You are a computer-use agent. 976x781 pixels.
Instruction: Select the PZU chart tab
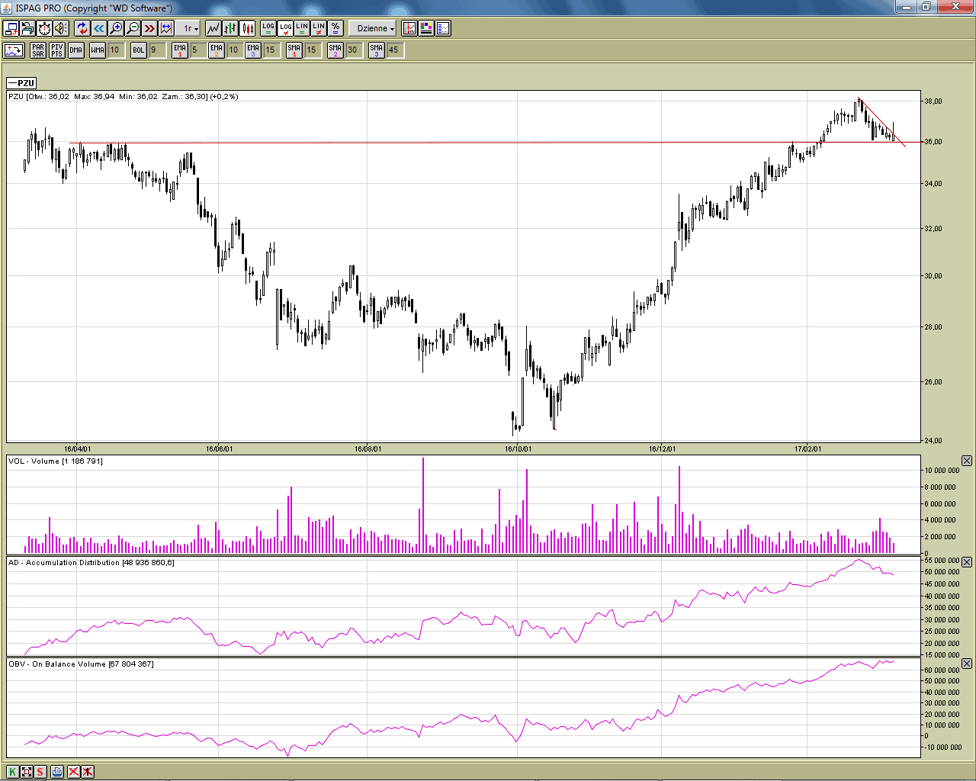coord(21,83)
